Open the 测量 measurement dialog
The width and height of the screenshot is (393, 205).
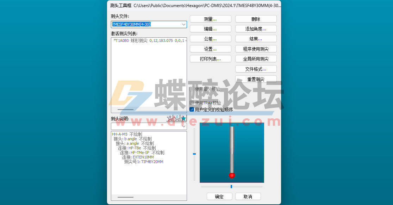(210, 18)
